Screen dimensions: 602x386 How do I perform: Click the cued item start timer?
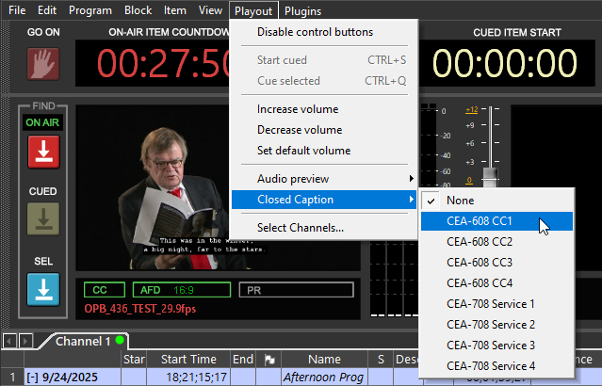coord(505,63)
